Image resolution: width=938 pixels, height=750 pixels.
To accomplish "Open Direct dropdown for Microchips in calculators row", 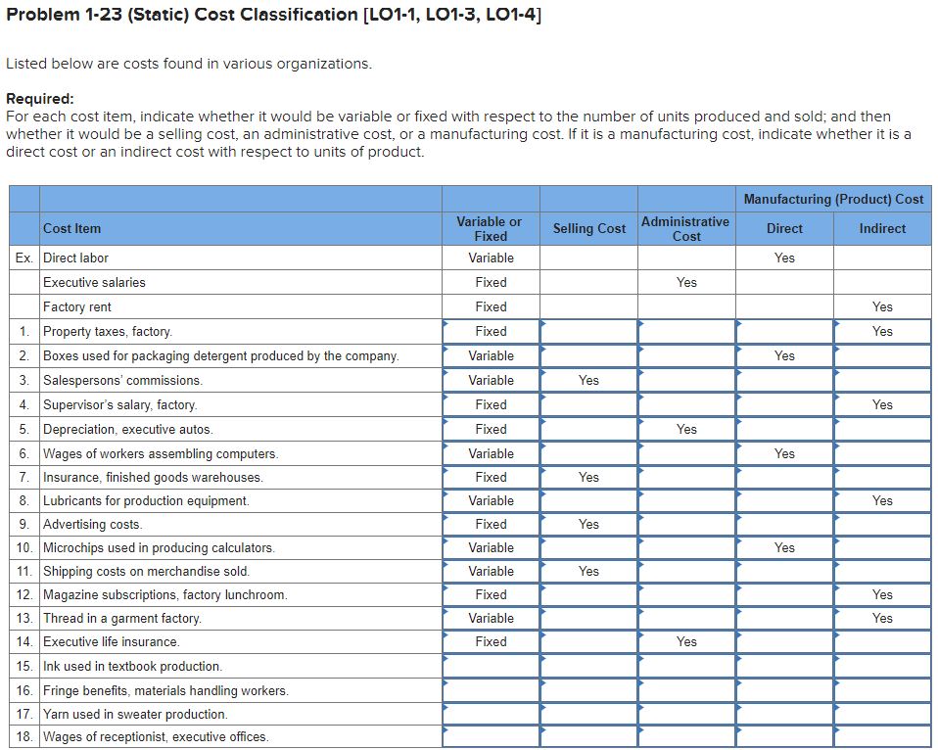I will pyautogui.click(x=784, y=547).
